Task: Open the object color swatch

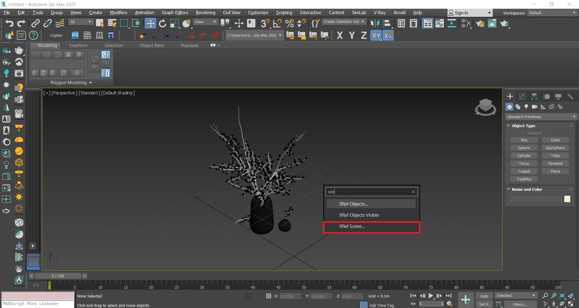Action: point(567,199)
